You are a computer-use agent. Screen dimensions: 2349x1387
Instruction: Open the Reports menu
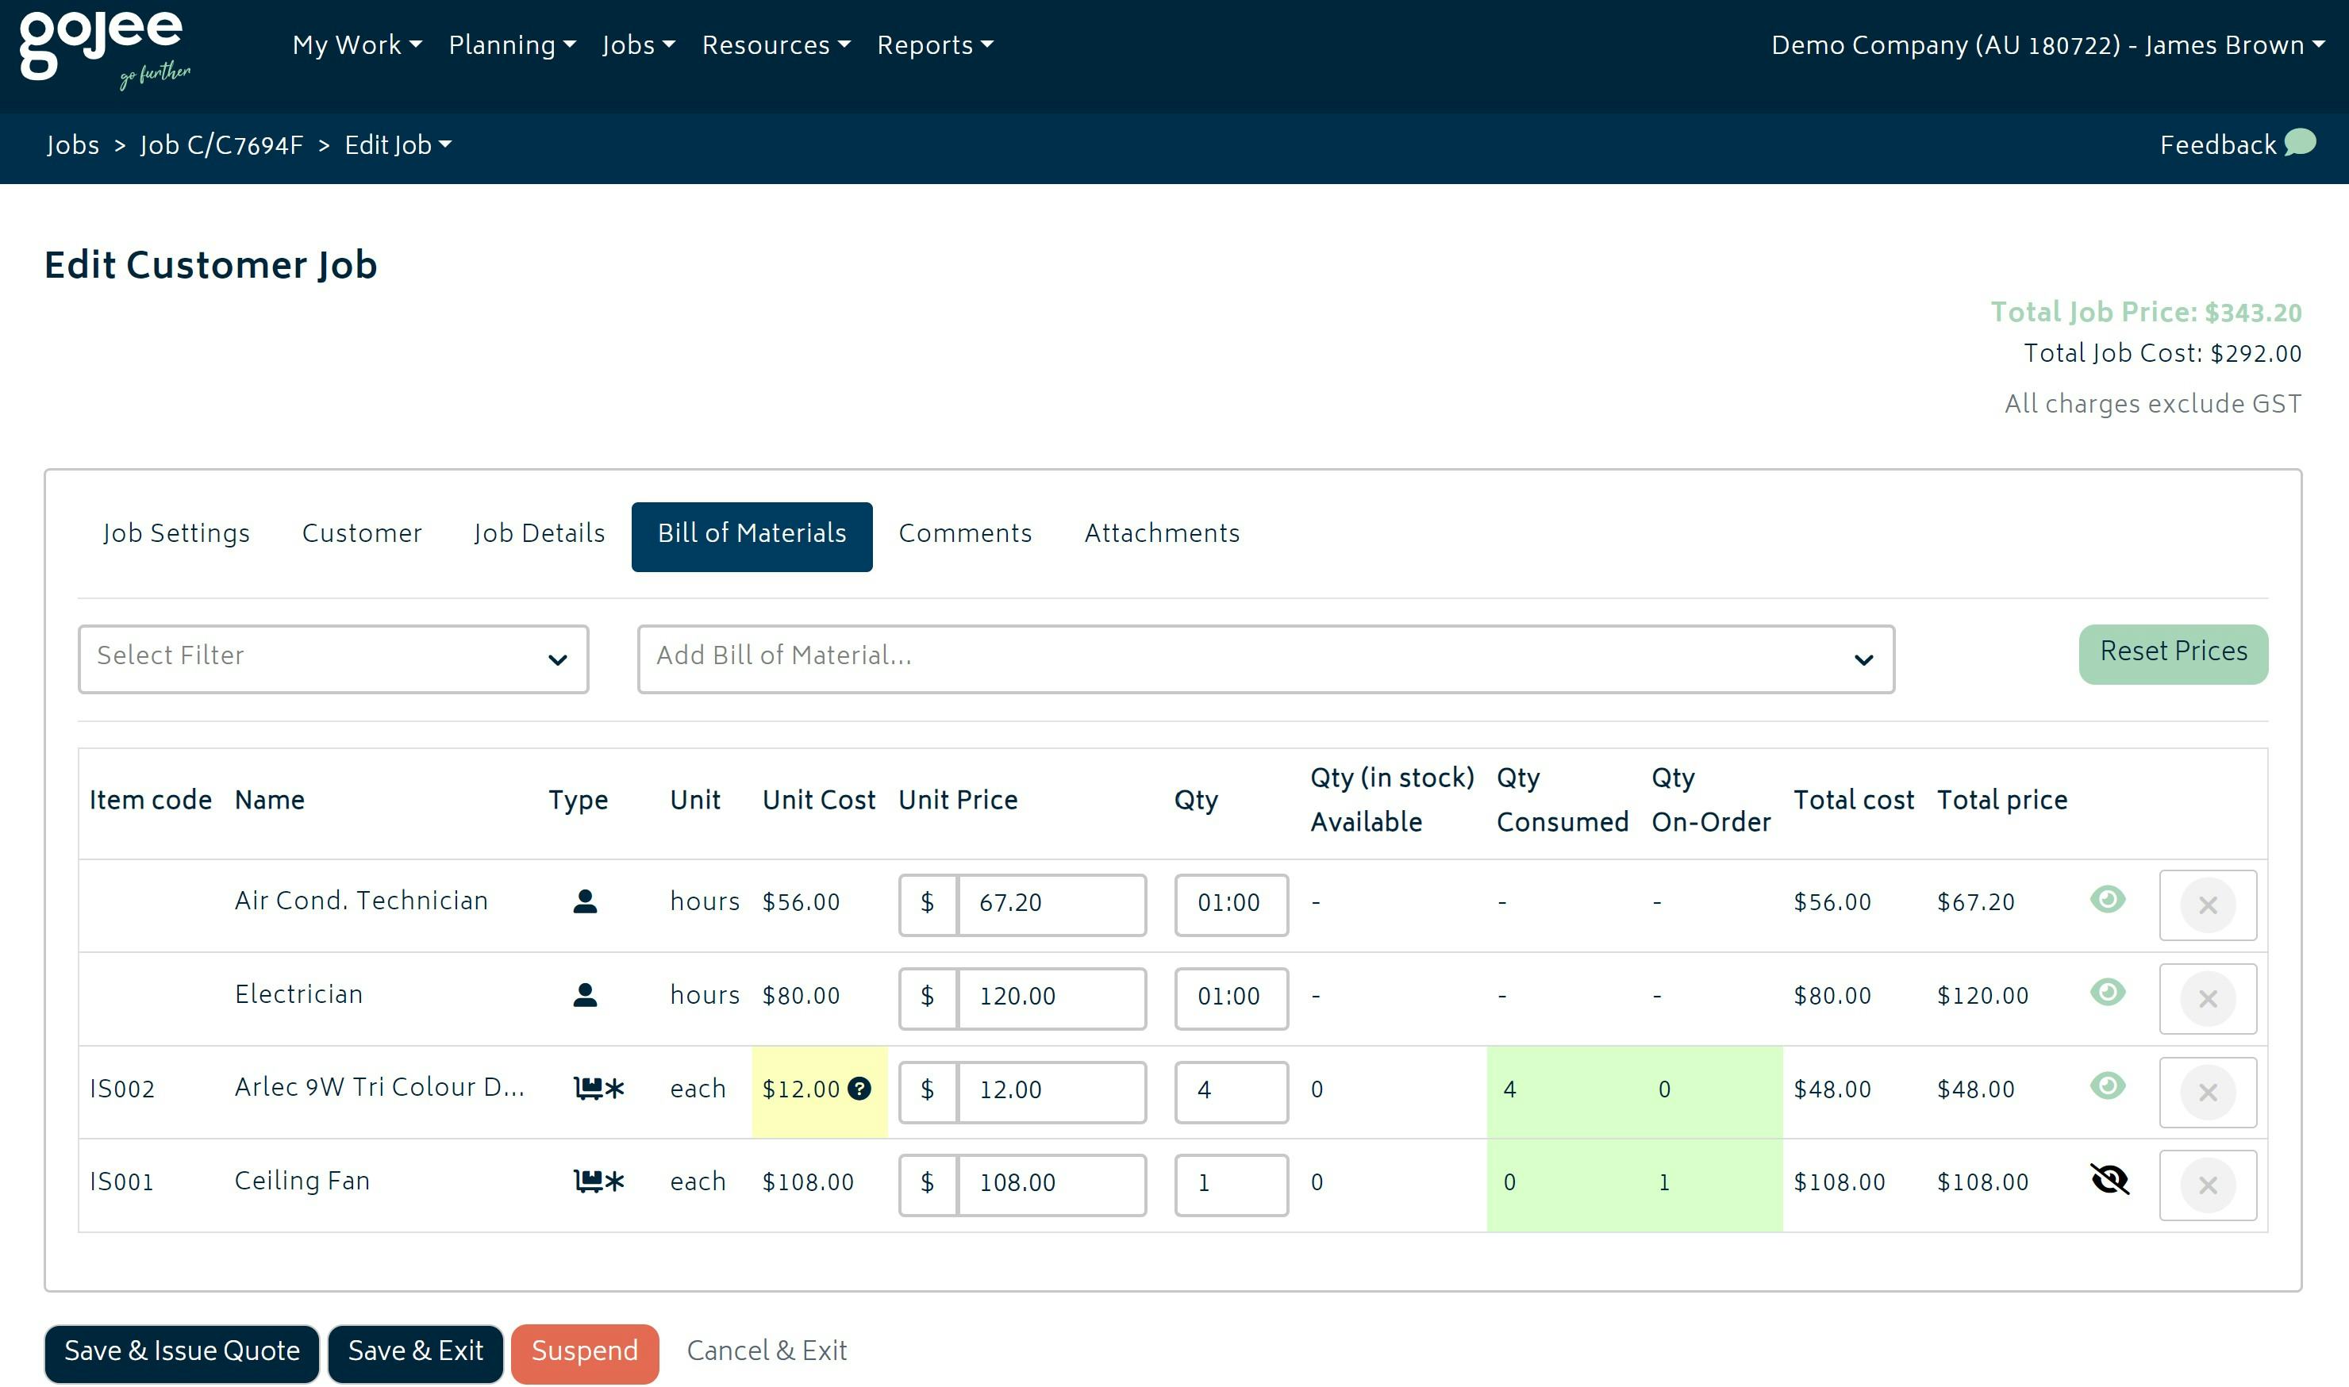pos(934,45)
